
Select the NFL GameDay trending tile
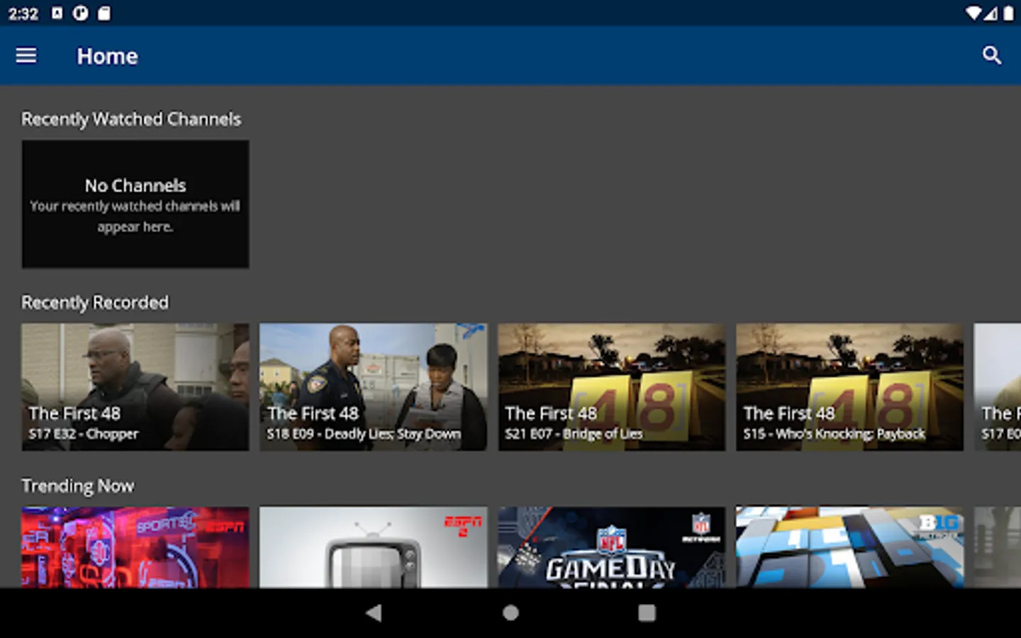click(612, 547)
